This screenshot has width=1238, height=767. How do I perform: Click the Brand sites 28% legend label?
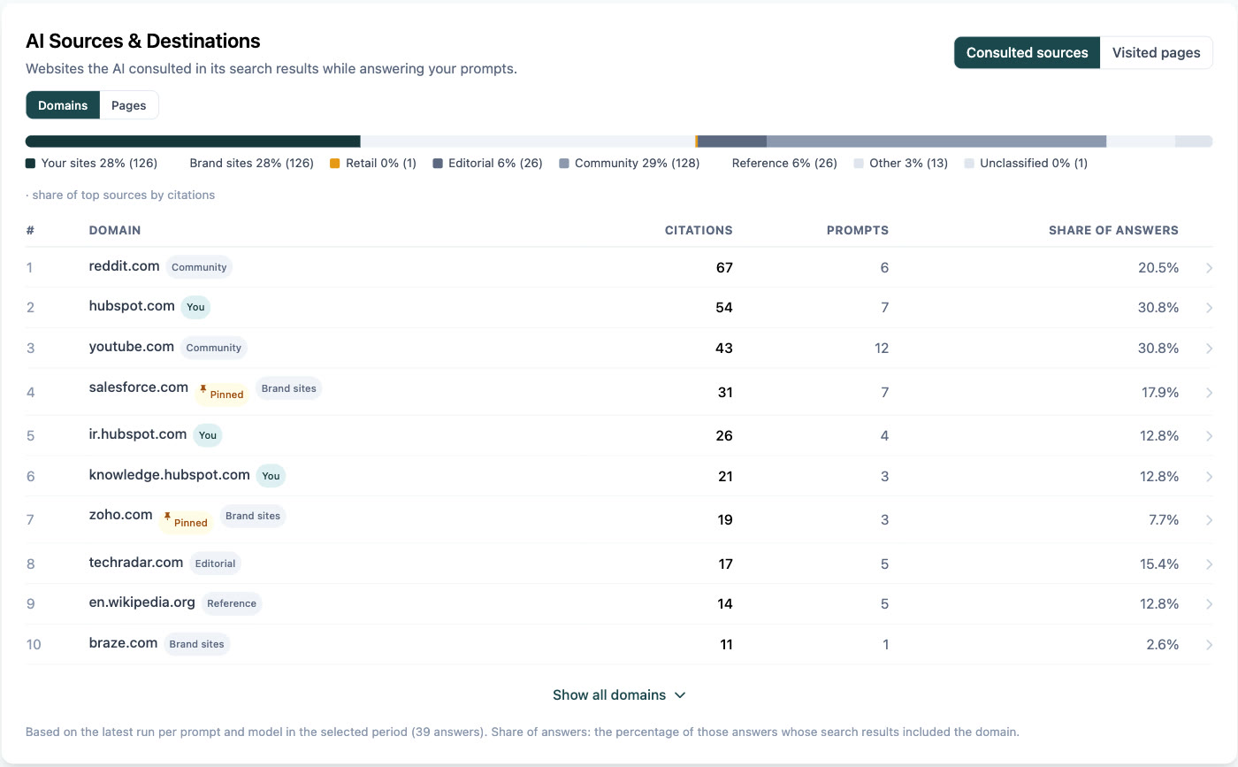252,164
